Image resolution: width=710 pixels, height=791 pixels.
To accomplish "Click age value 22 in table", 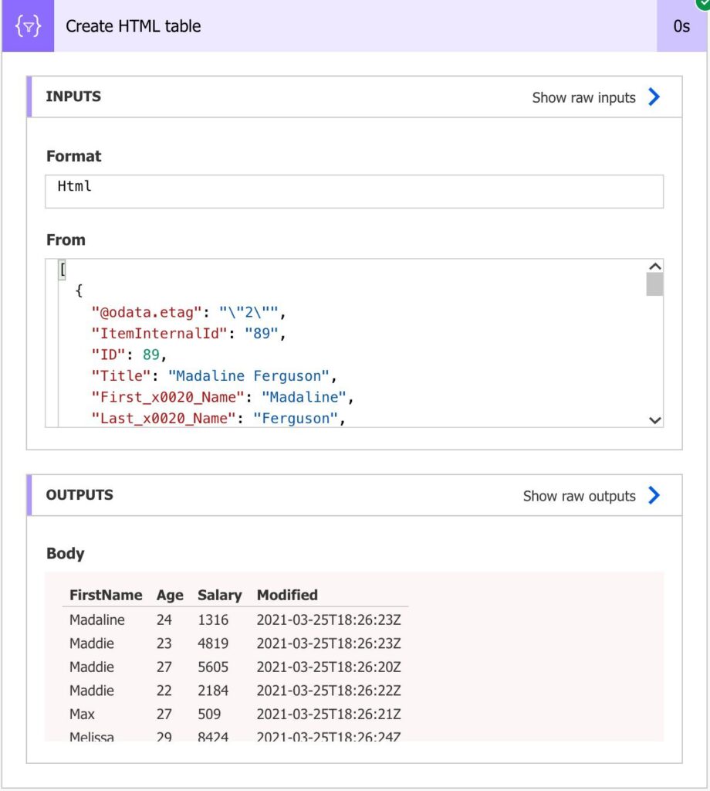I will click(x=164, y=690).
